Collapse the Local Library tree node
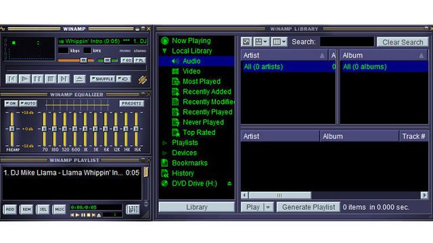Viewport: 433px width, 243px height. click(165, 51)
